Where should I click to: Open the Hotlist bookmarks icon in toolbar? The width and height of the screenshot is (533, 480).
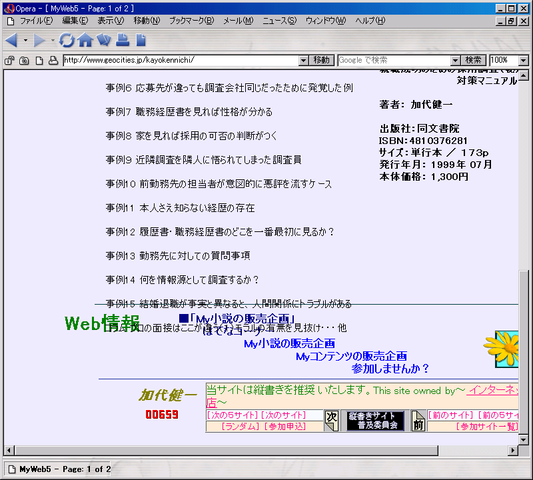[104, 40]
